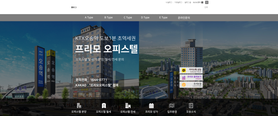This screenshot has height=116, width=278.
Task: Click the 오피스텔 월세 building icon
Action: (104, 106)
